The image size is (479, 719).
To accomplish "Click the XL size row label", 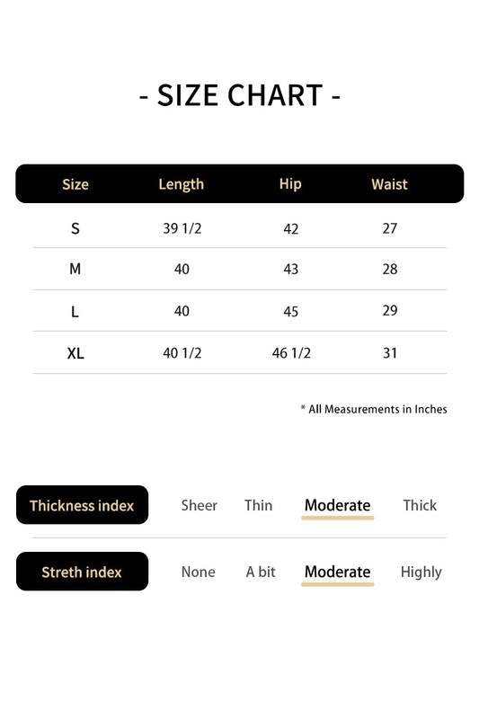I will 75,353.
